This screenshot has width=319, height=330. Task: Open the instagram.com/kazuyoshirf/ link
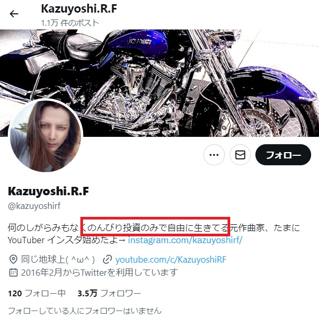185,240
